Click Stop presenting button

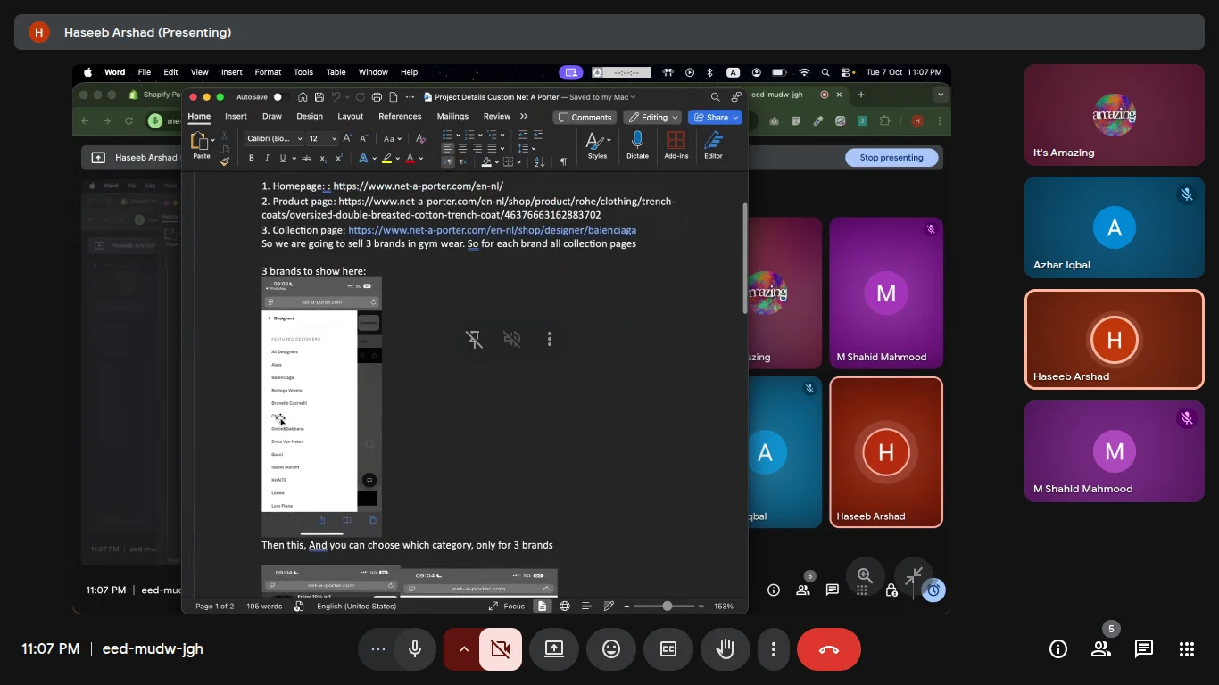891,158
